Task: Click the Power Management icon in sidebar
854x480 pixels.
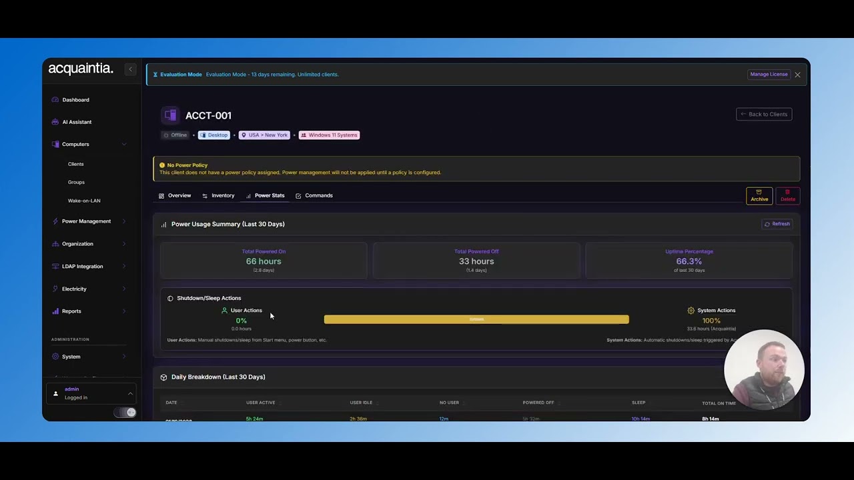Action: (x=55, y=221)
